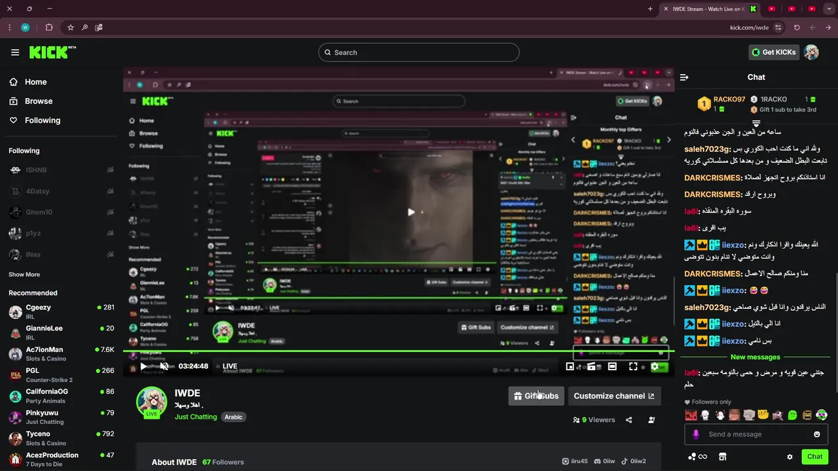
Task: Toggle theater mode in player controls
Action: click(x=612, y=366)
